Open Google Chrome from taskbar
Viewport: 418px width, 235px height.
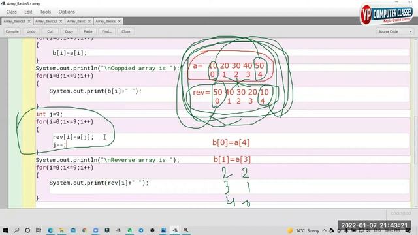(84, 230)
